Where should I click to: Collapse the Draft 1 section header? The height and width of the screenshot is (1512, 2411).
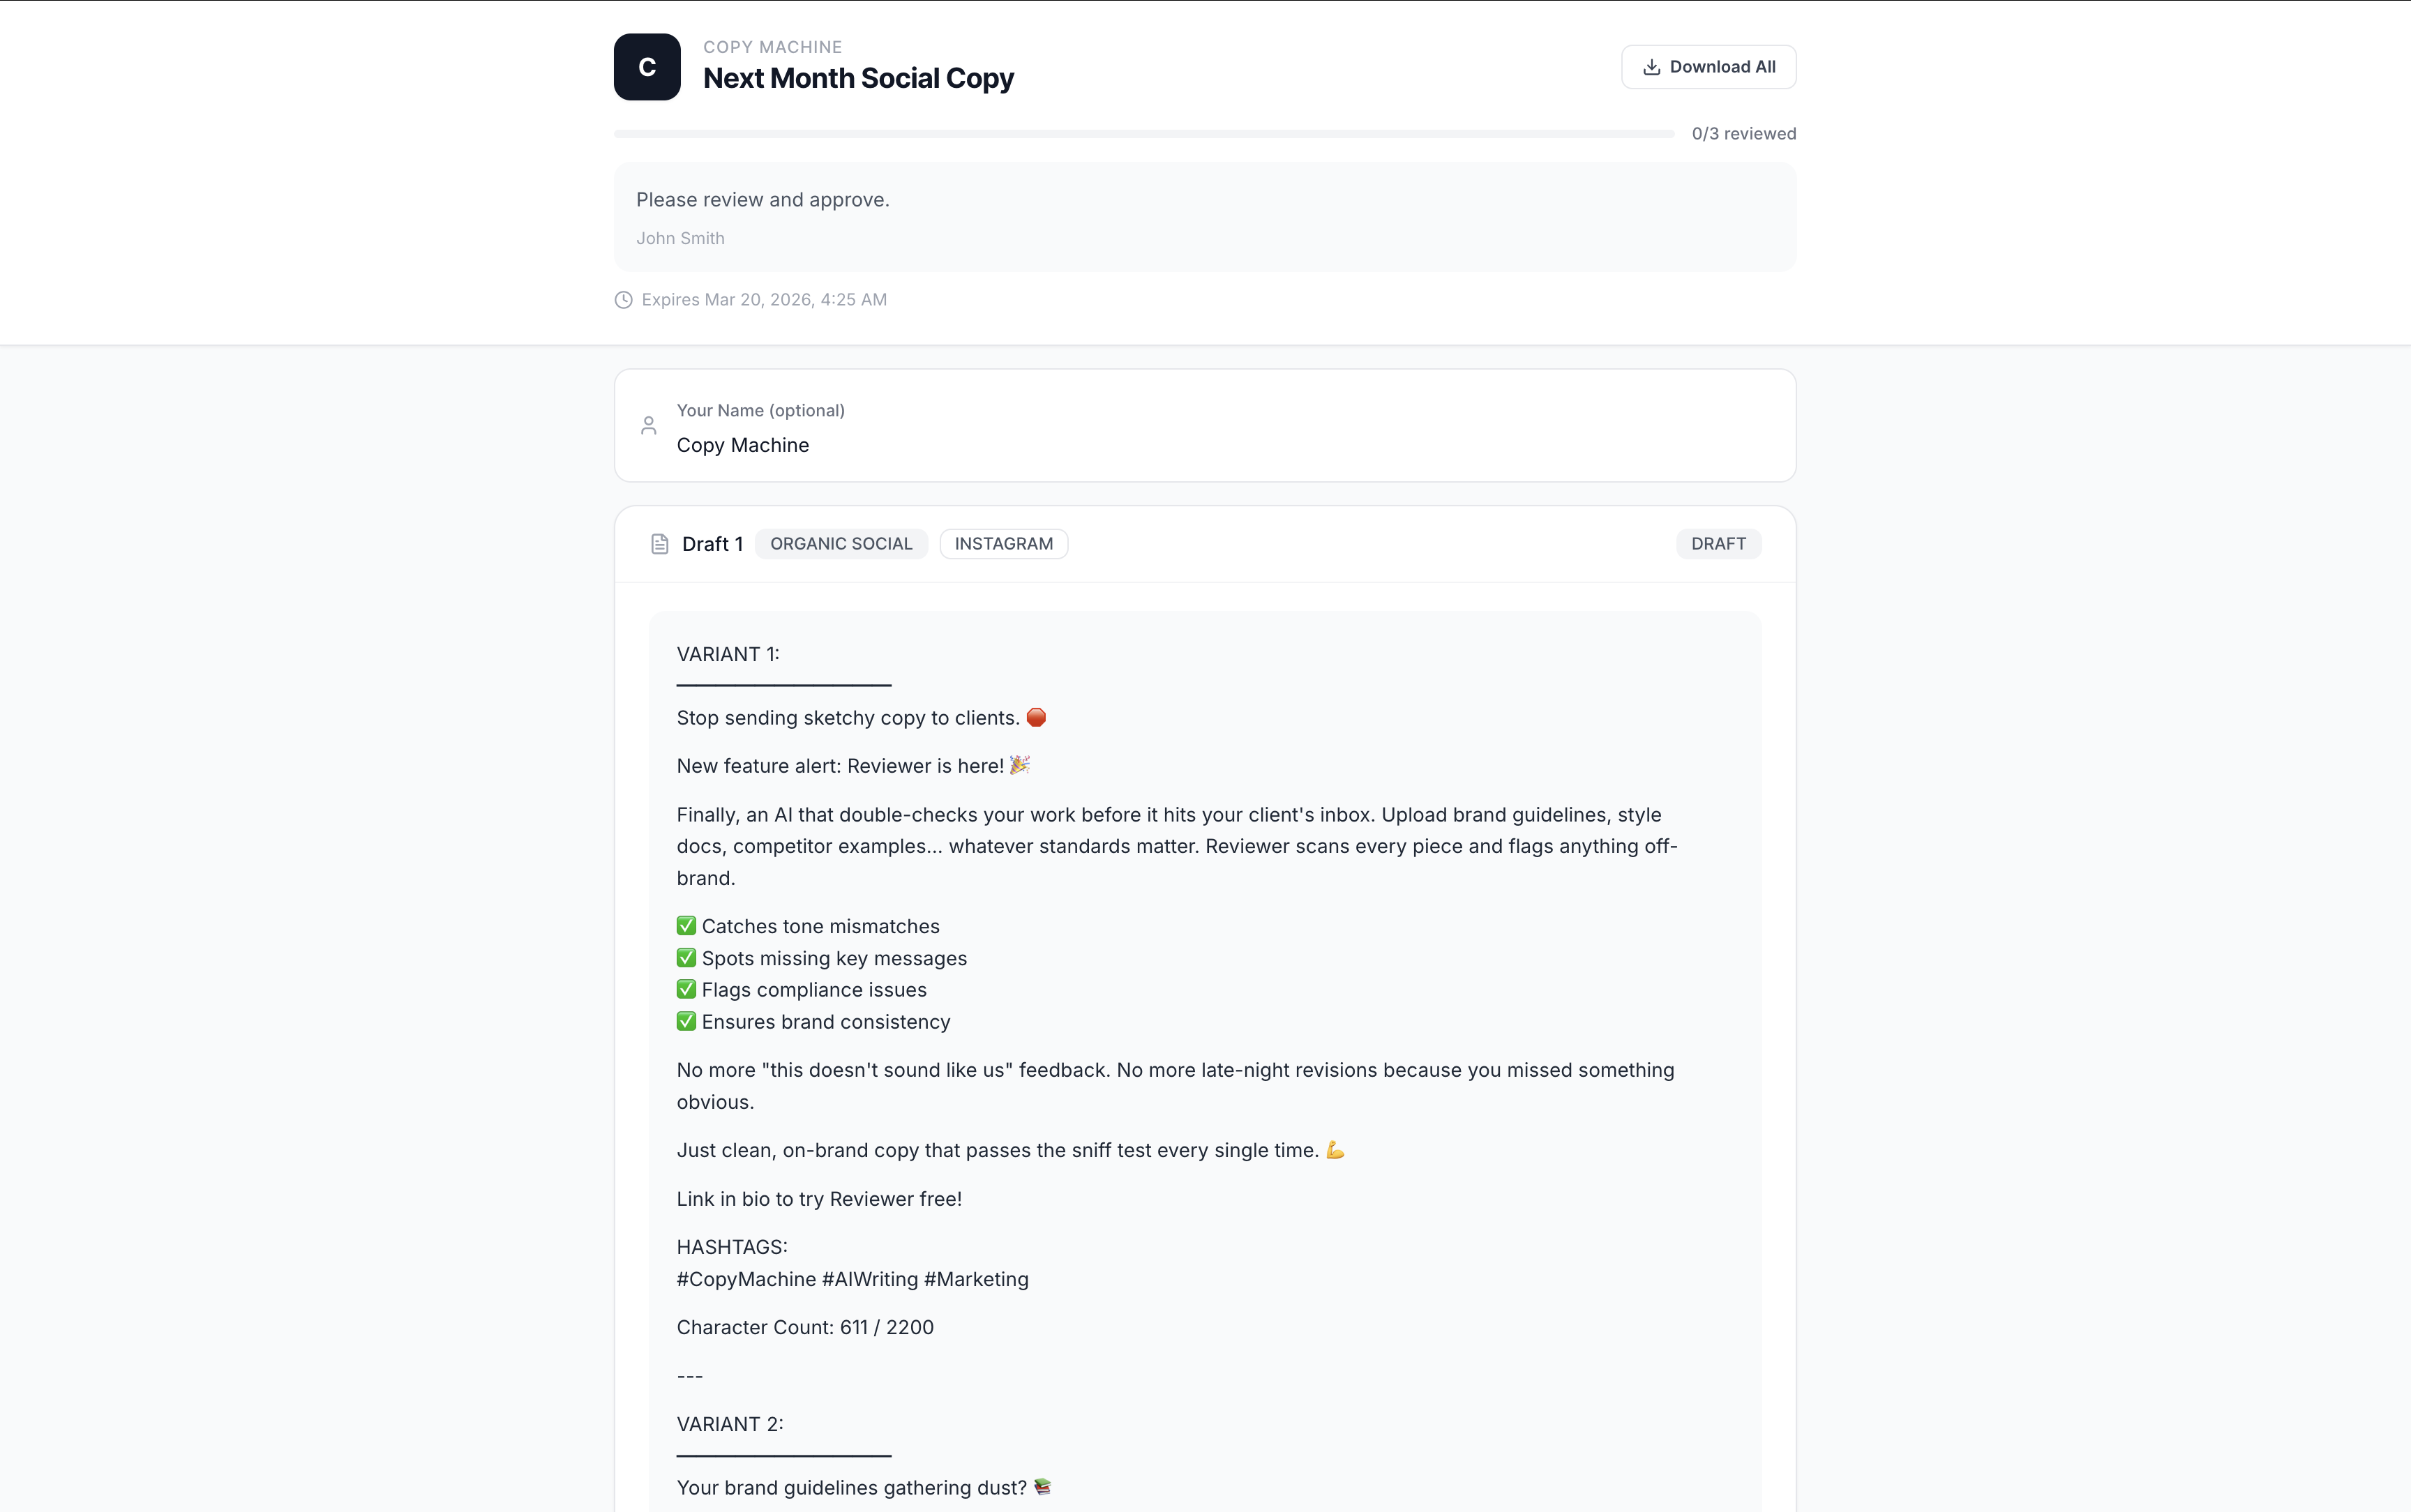(x=713, y=543)
